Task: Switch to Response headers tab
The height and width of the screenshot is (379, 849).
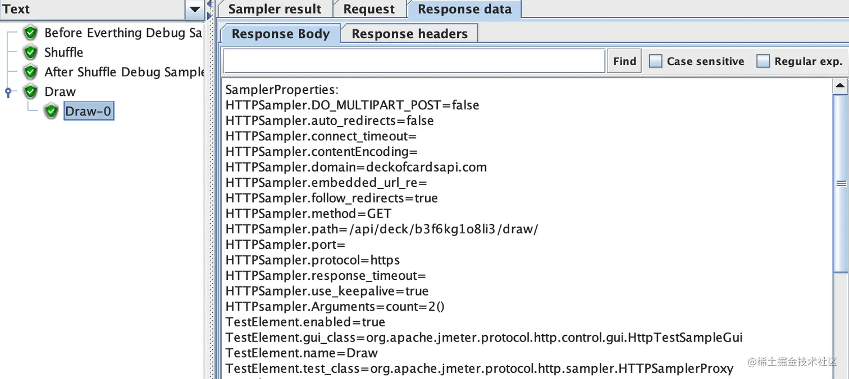Action: (409, 34)
